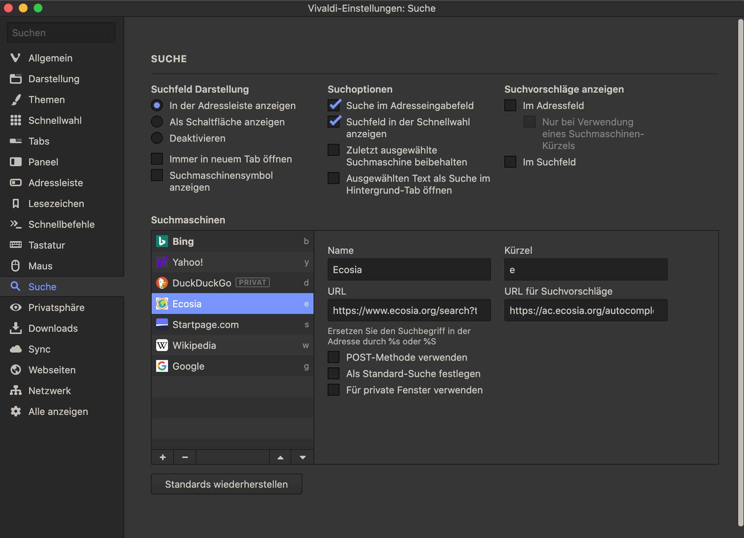The height and width of the screenshot is (538, 744).
Task: Click the Darstellung window icon
Action: pos(15,78)
